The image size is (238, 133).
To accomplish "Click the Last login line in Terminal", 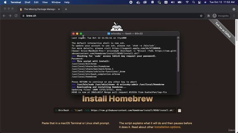I will coord(99,38).
